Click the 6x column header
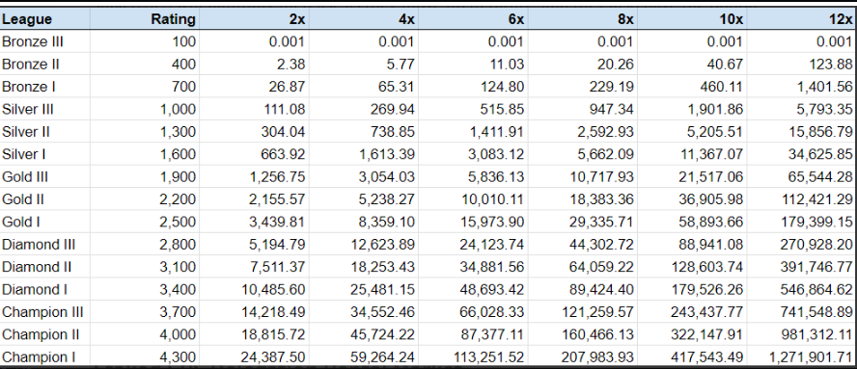Image resolution: width=857 pixels, height=369 pixels. tap(473, 19)
